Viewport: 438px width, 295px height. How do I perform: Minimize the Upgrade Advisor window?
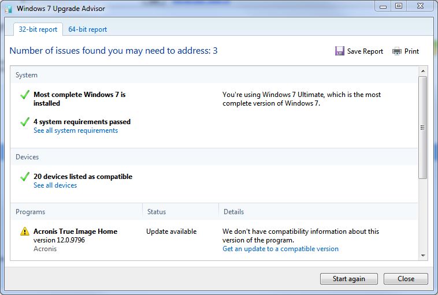[383, 6]
